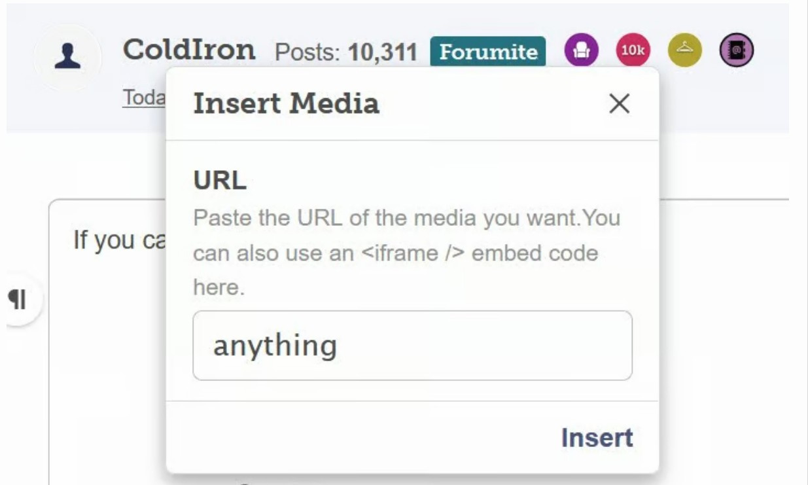Click the teal Forumite rank badge
This screenshot has height=485, width=808.
(x=488, y=52)
